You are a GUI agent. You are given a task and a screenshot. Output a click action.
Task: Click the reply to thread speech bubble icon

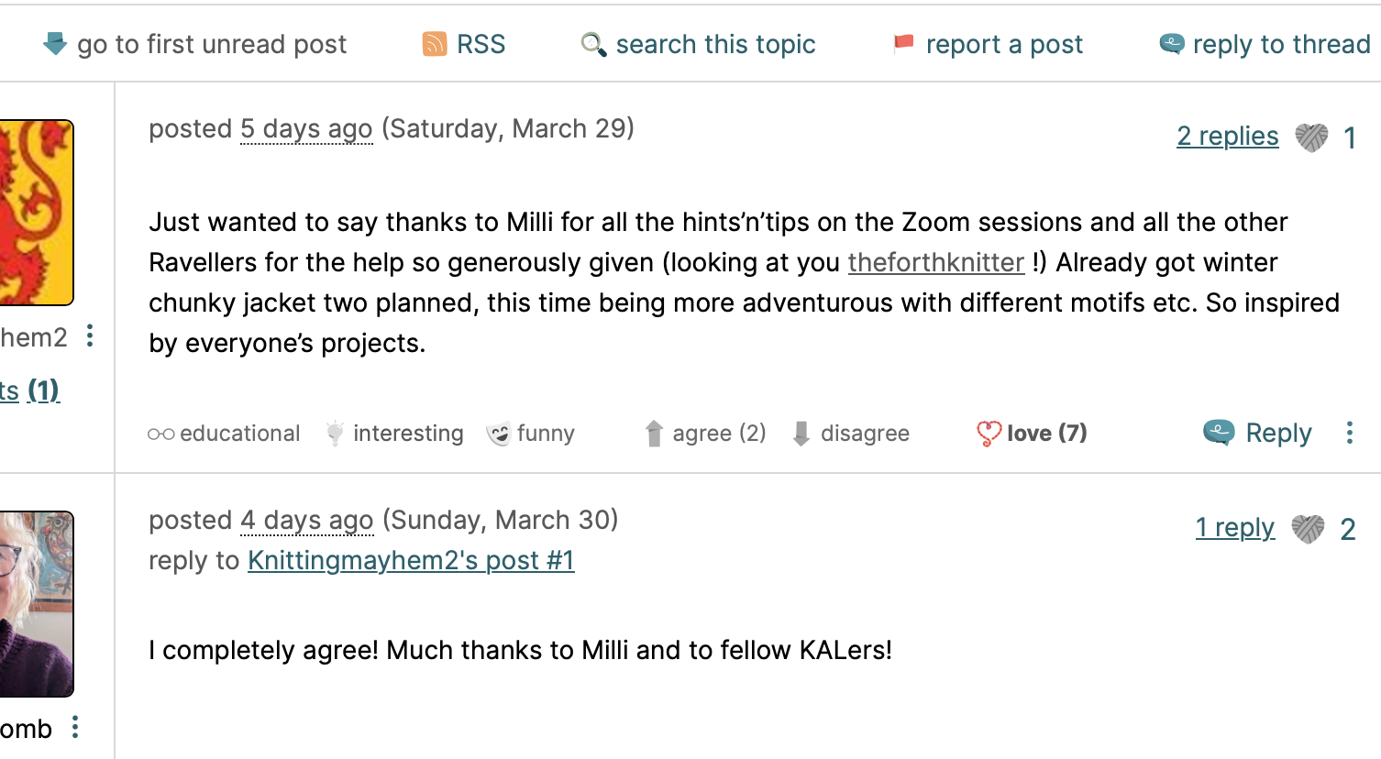tap(1171, 43)
